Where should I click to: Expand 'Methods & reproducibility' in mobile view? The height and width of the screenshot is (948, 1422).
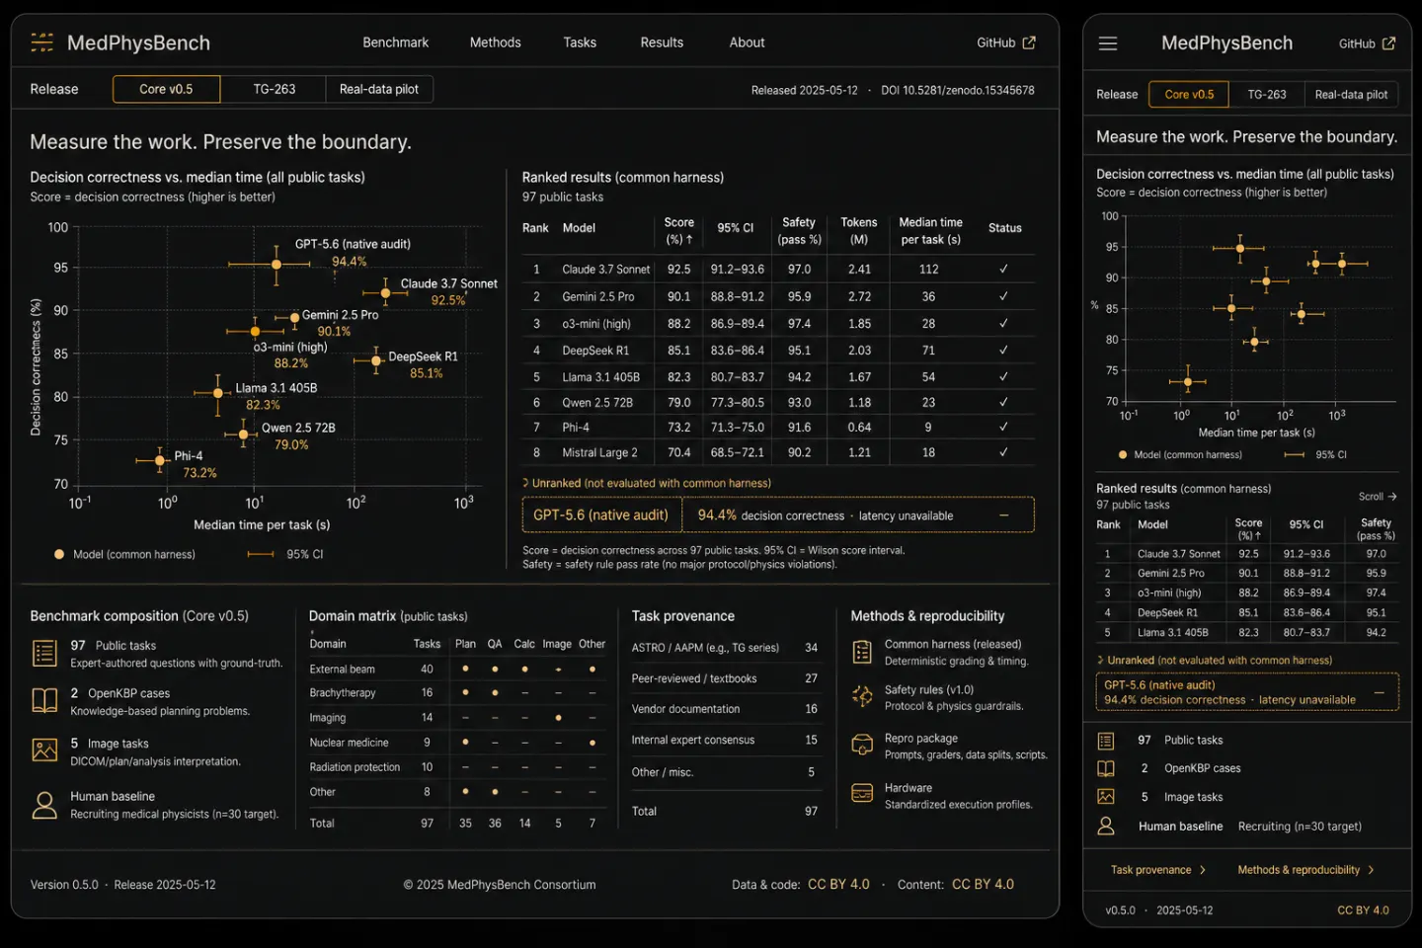coord(1305,870)
